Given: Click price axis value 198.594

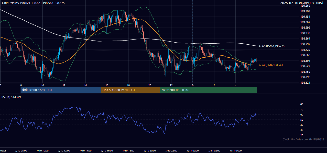Looking at the screenshot, I should point(305,61).
